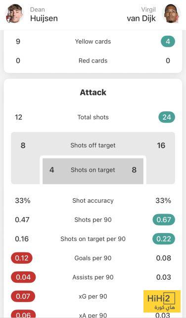Open Dean Huijsen's player photo
The image size is (186, 318).
coord(15,13)
